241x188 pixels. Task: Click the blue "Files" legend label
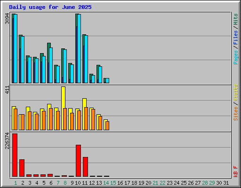[x=235, y=38]
